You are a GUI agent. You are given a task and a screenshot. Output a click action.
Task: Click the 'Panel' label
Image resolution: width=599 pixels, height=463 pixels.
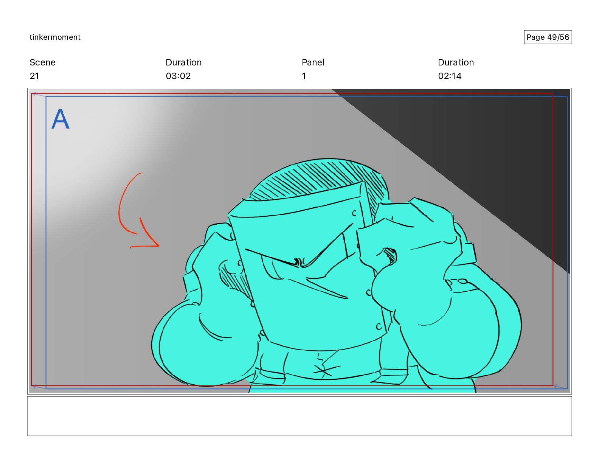pos(313,62)
